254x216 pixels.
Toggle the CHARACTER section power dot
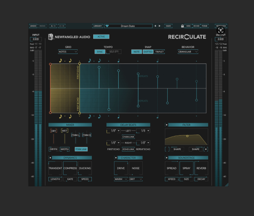(x=116, y=158)
